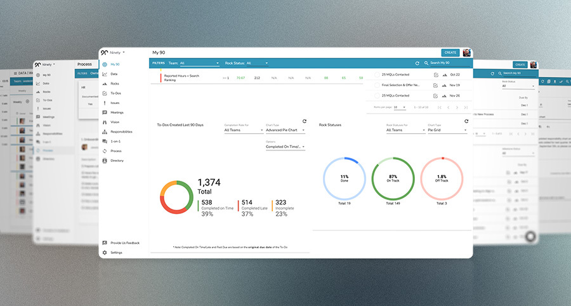Viewport: 571px width, 306px height.
Task: Refresh the Rock Statuses chart
Action: click(x=466, y=121)
